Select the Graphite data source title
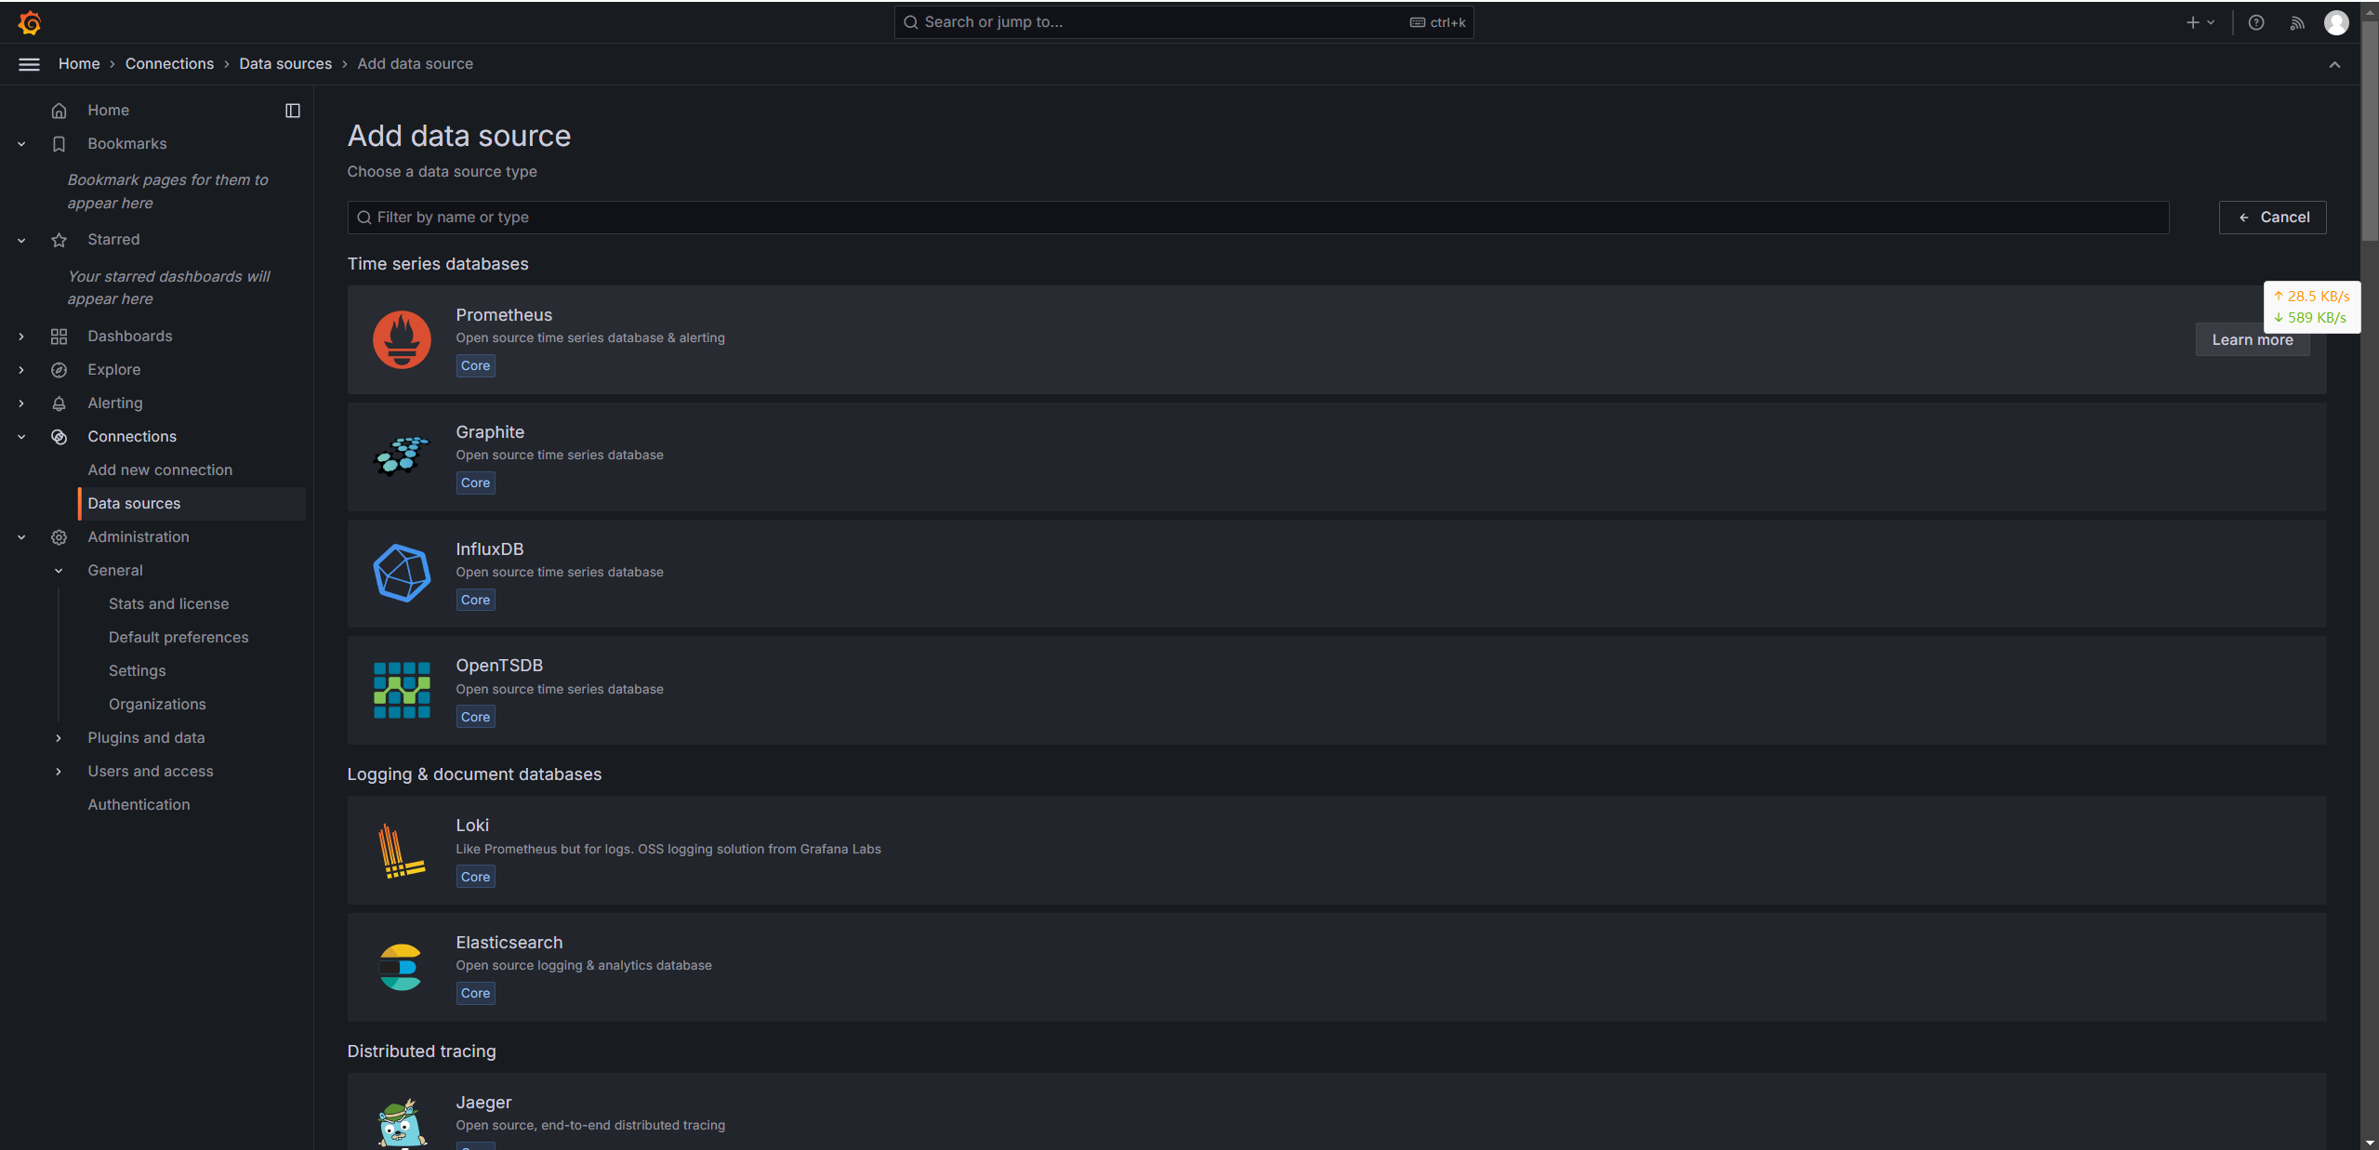The width and height of the screenshot is (2379, 1150). [x=490, y=432]
